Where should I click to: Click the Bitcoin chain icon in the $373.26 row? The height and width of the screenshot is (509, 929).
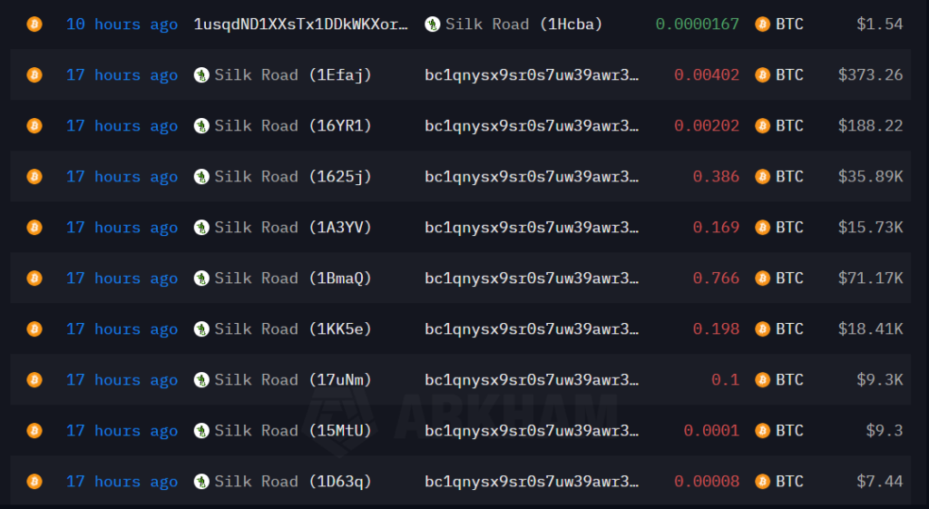(x=34, y=75)
